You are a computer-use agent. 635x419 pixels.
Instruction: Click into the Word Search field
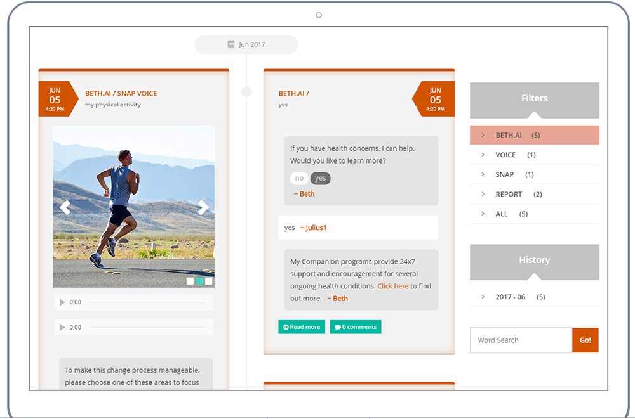pos(521,340)
